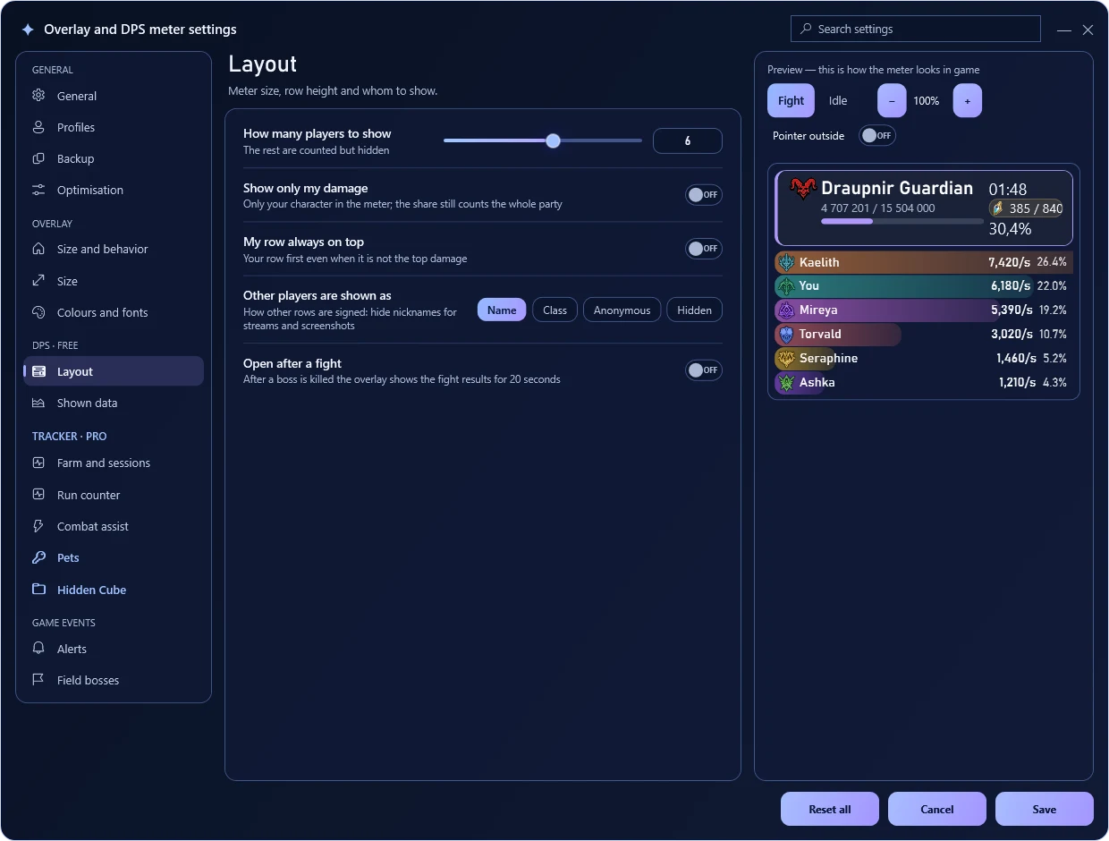Increase preview zoom with plus button
Image resolution: width=1109 pixels, height=841 pixels.
click(x=968, y=101)
